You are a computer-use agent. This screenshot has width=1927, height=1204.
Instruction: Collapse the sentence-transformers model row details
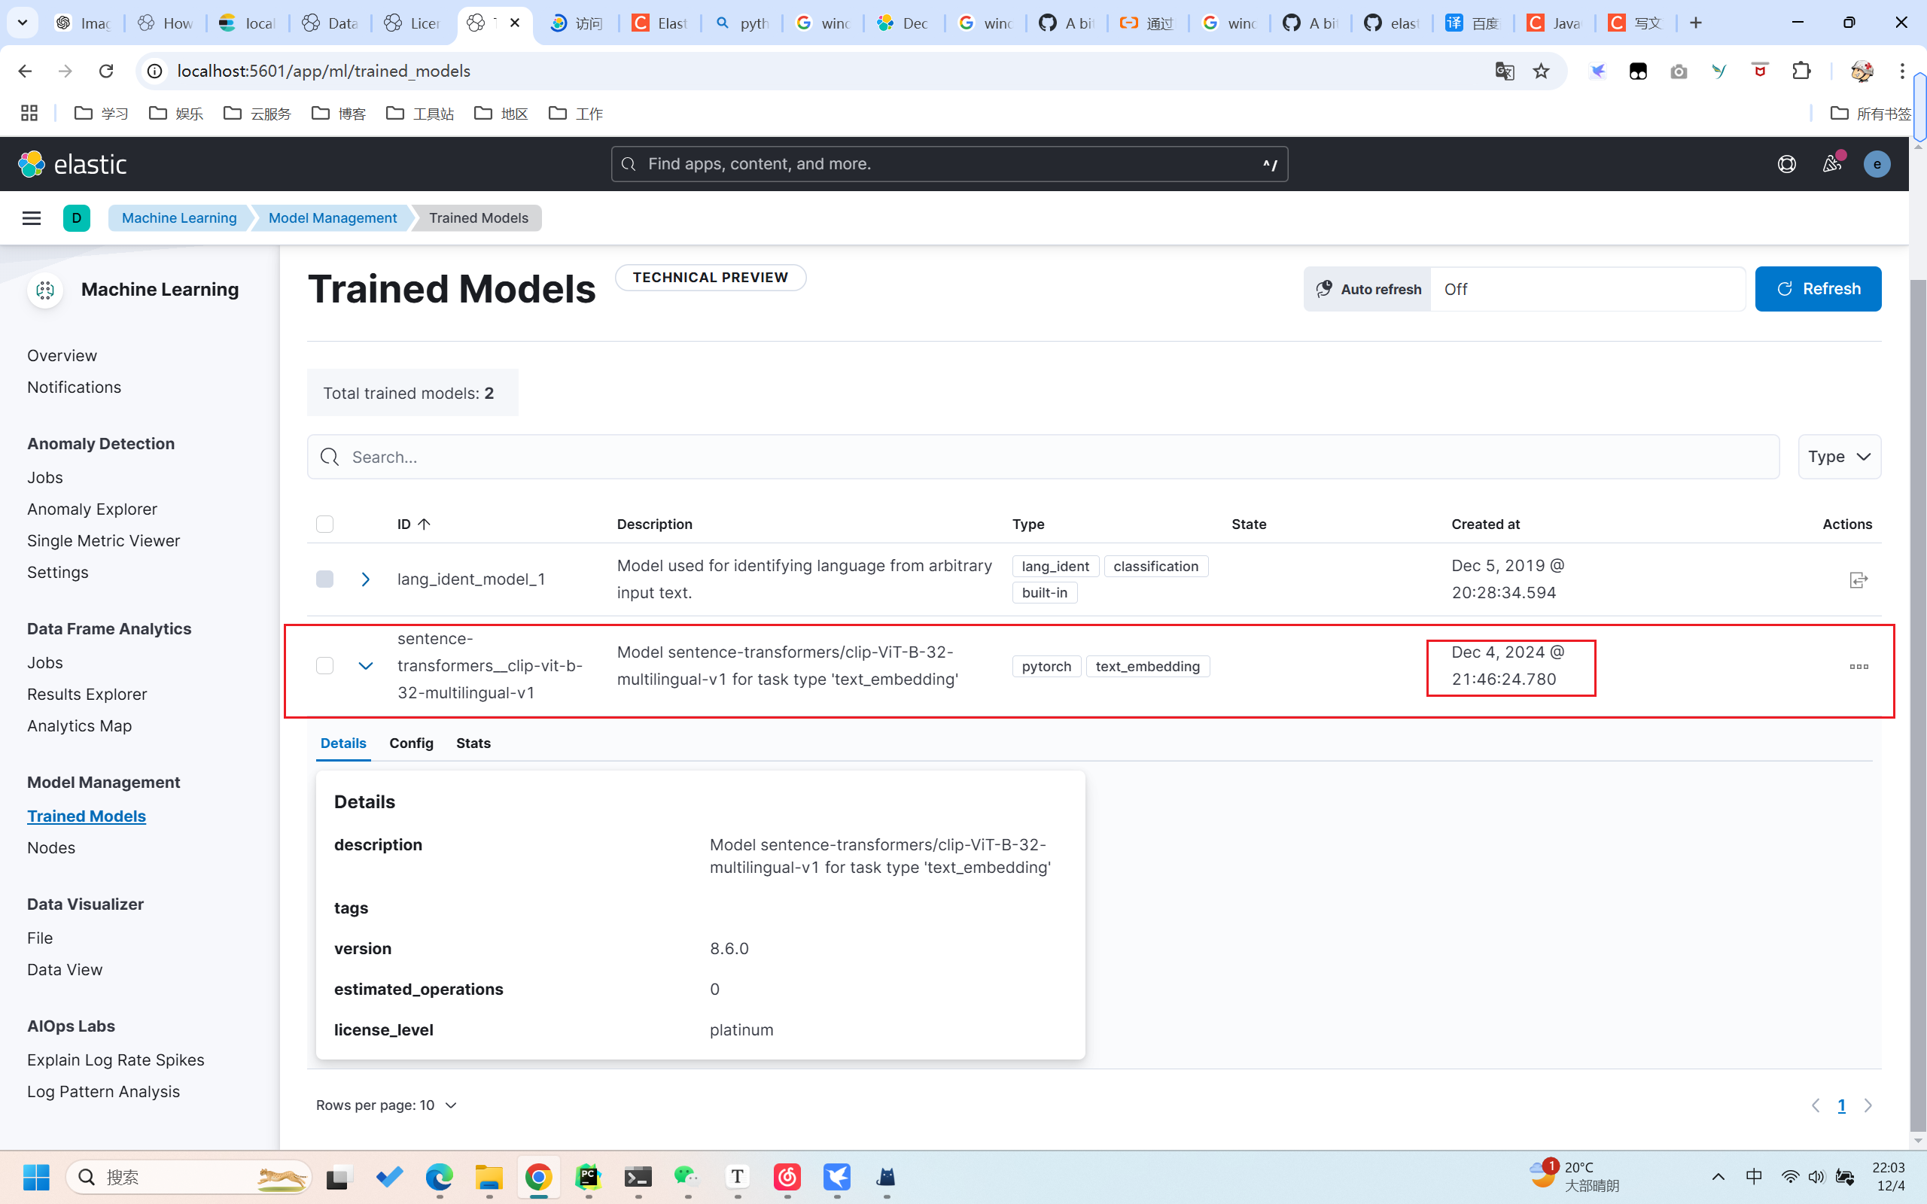click(x=366, y=666)
